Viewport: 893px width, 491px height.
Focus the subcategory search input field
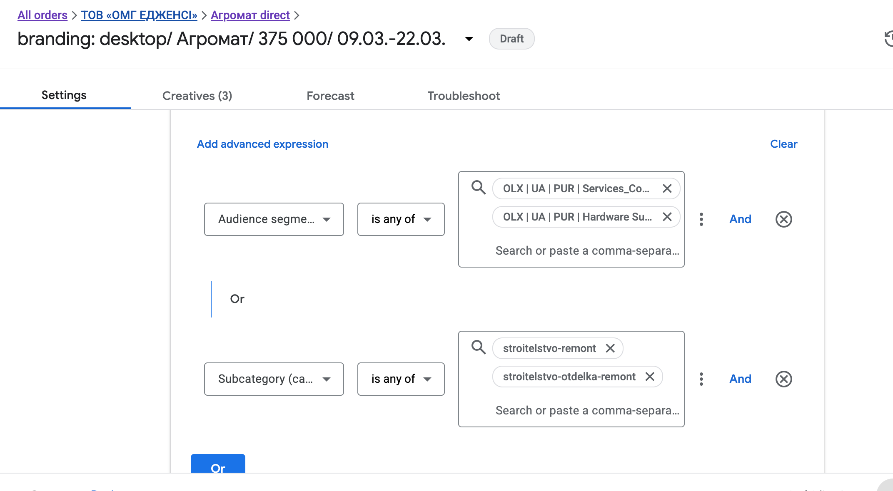pos(587,411)
